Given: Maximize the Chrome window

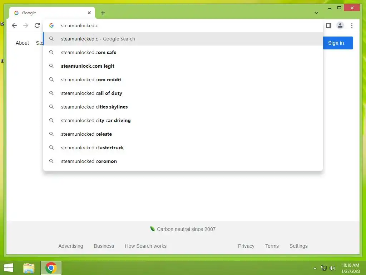Looking at the screenshot, I should click(x=339, y=8).
